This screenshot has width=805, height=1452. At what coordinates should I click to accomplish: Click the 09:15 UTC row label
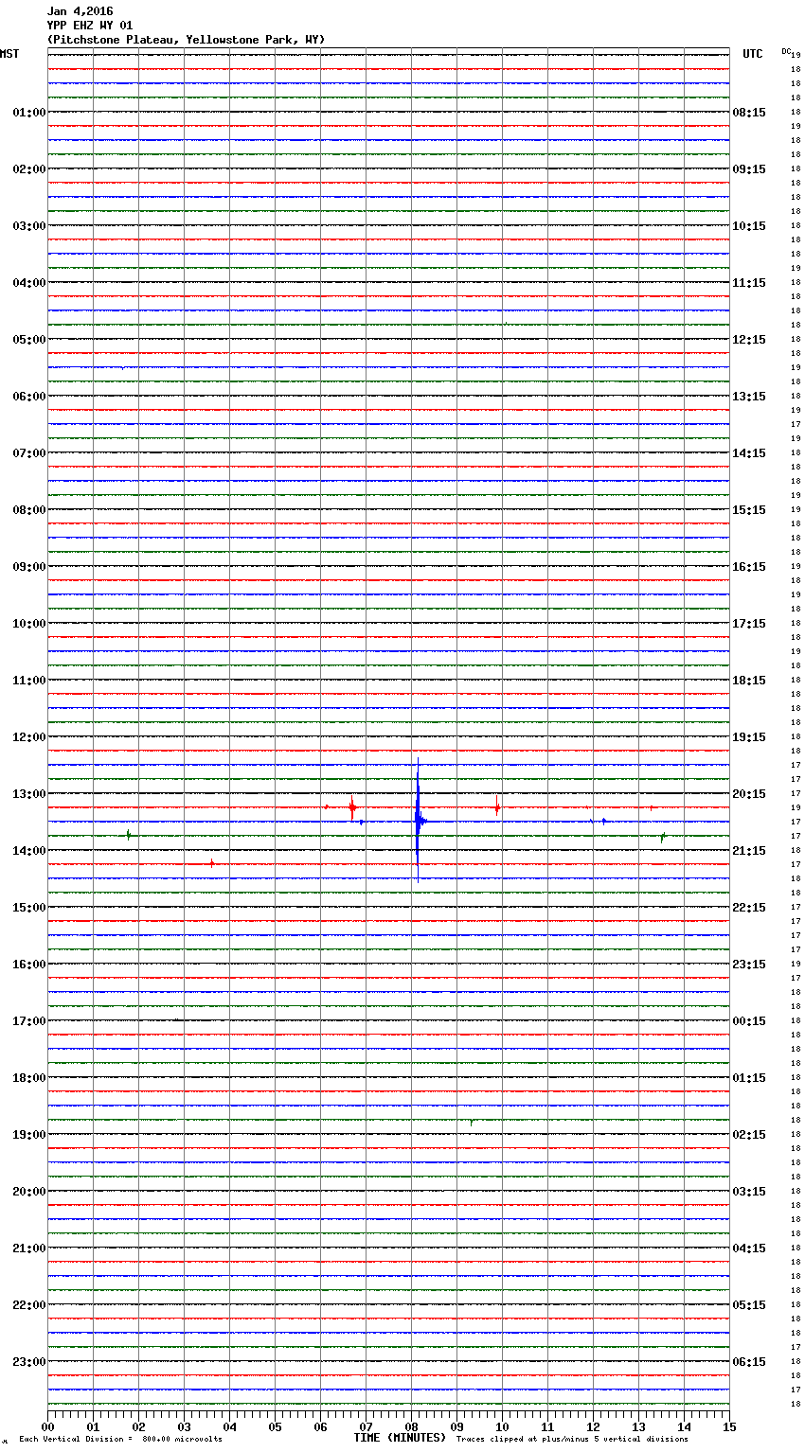coord(749,169)
